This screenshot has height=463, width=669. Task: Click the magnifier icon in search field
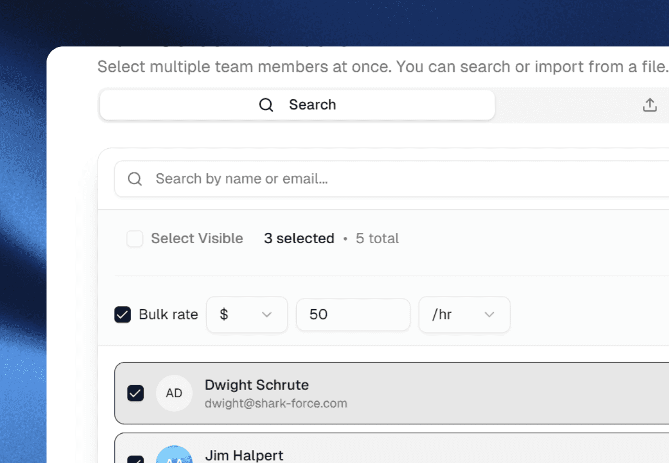click(x=135, y=179)
